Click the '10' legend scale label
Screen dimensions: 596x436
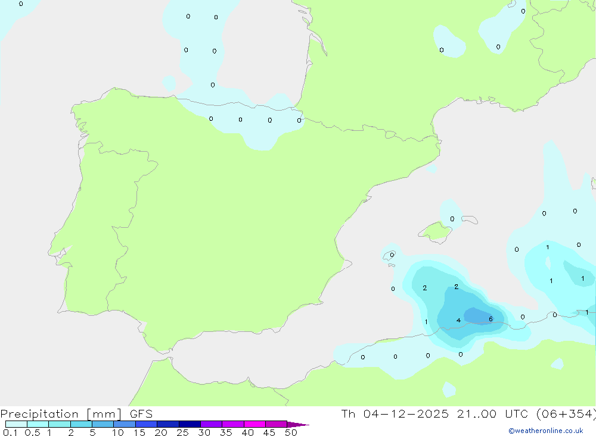coord(118,432)
